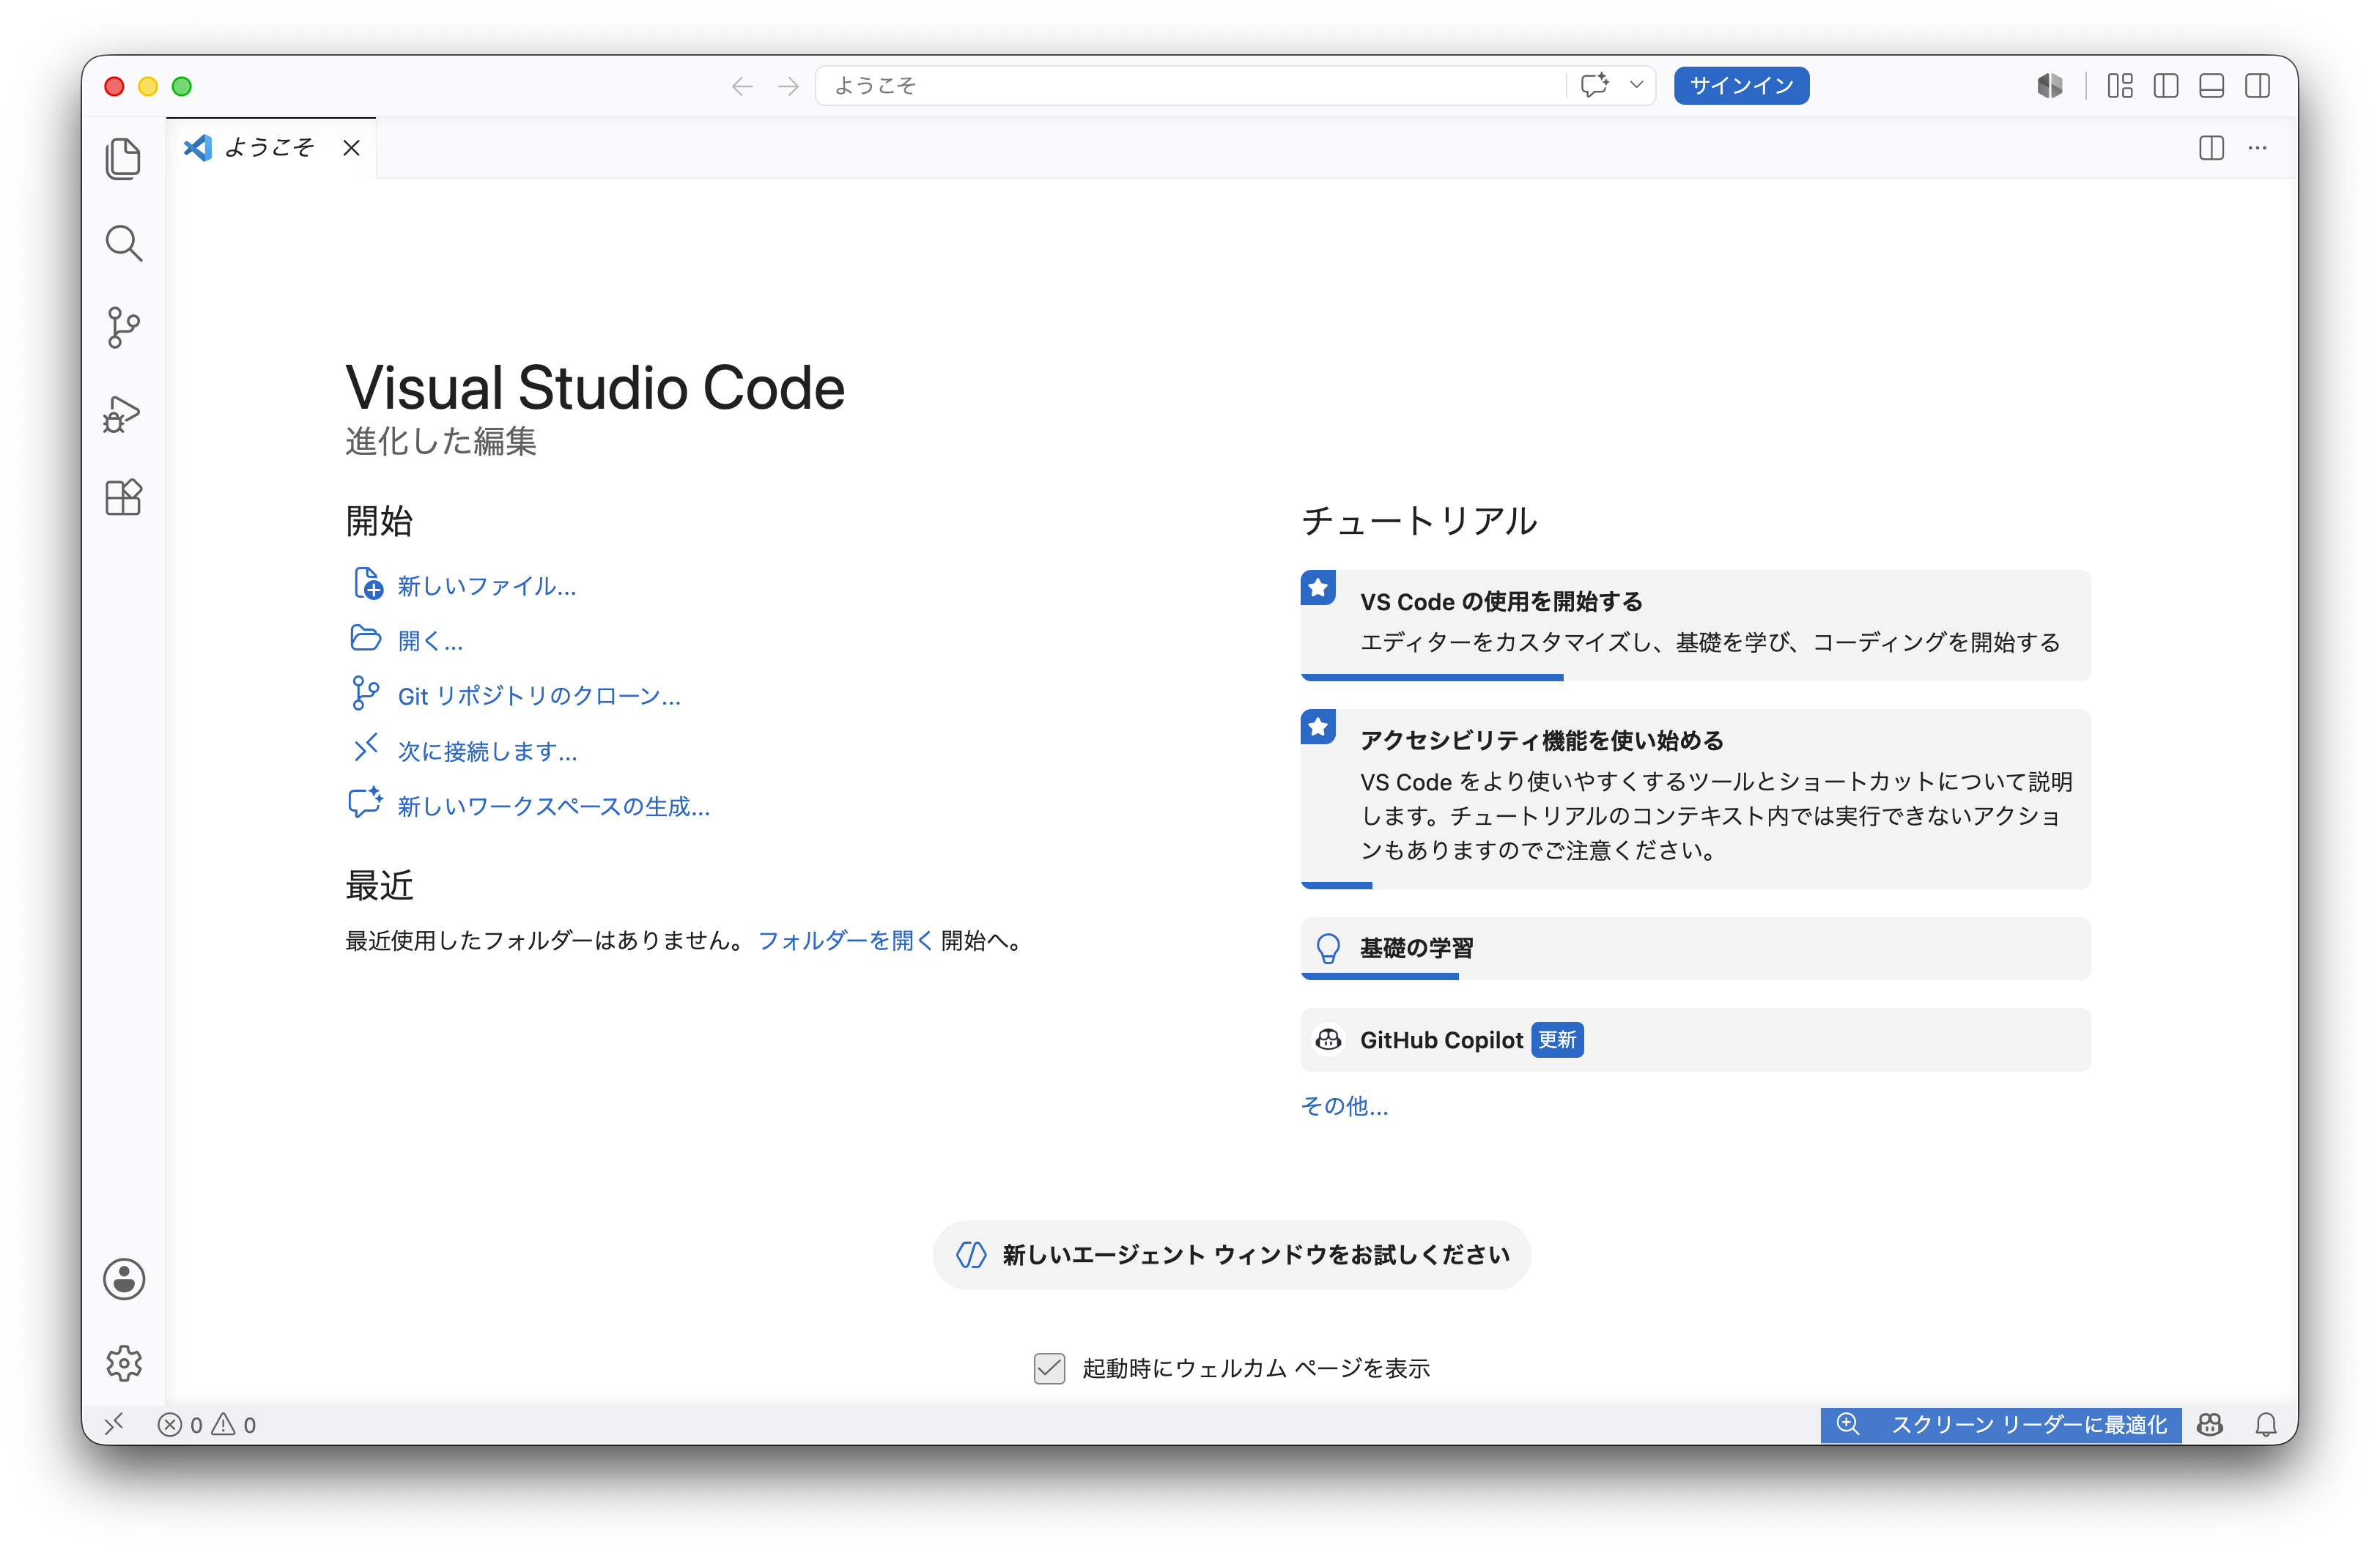Click the フォルダーを開く link
Image resolution: width=2380 pixels, height=1553 pixels.
coord(846,940)
